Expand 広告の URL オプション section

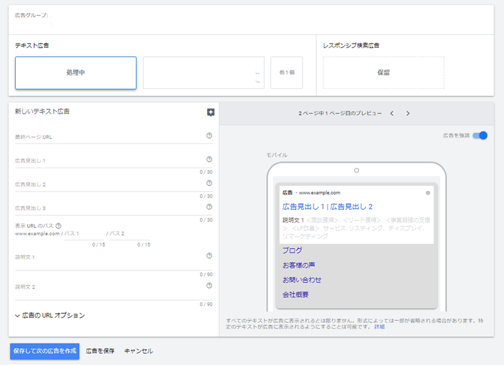[50, 316]
